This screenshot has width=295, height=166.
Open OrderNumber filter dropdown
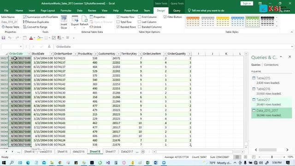75,54
